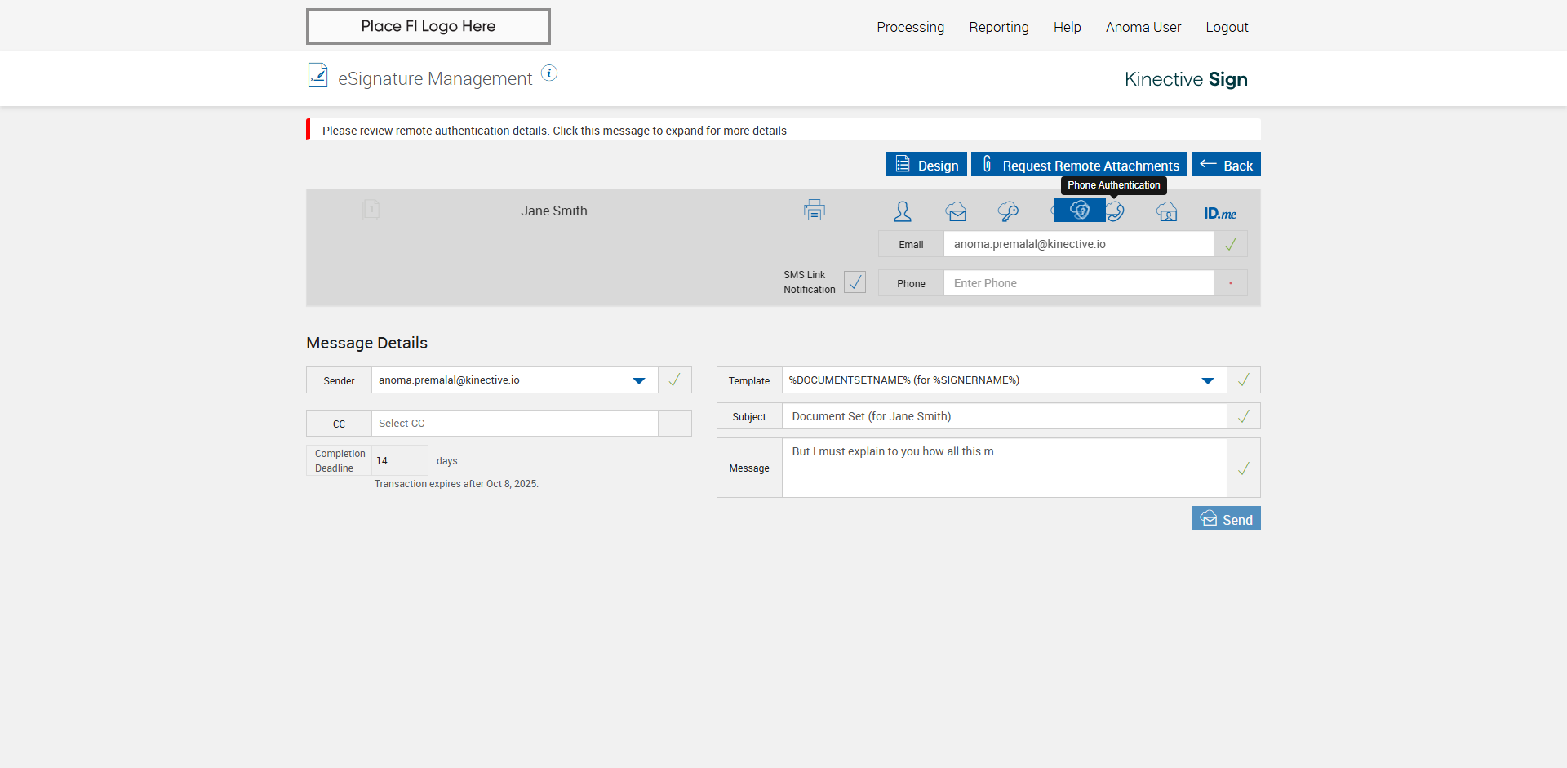
Task: Focus the Enter Phone field
Action: coord(1078,283)
